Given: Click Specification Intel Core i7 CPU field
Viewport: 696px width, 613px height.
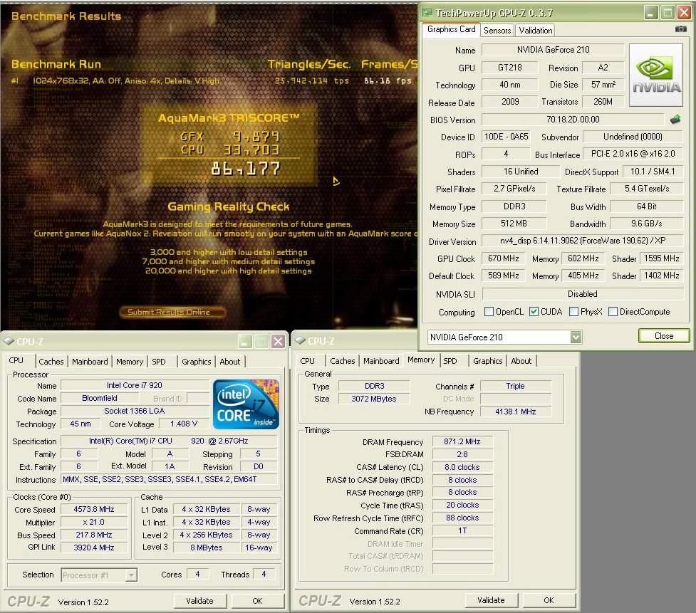Looking at the screenshot, I should (169, 441).
